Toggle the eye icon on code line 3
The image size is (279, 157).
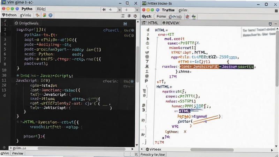[133, 36]
